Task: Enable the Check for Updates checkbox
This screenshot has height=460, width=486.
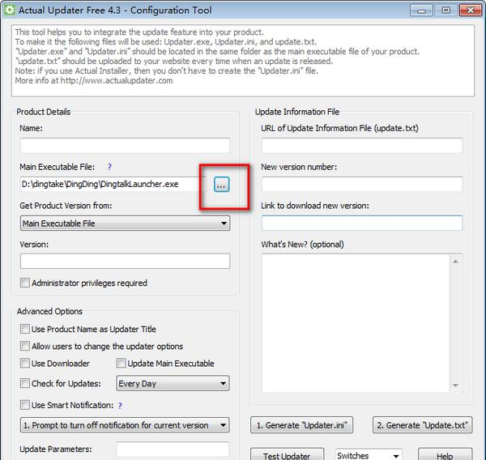Action: pyautogui.click(x=25, y=383)
